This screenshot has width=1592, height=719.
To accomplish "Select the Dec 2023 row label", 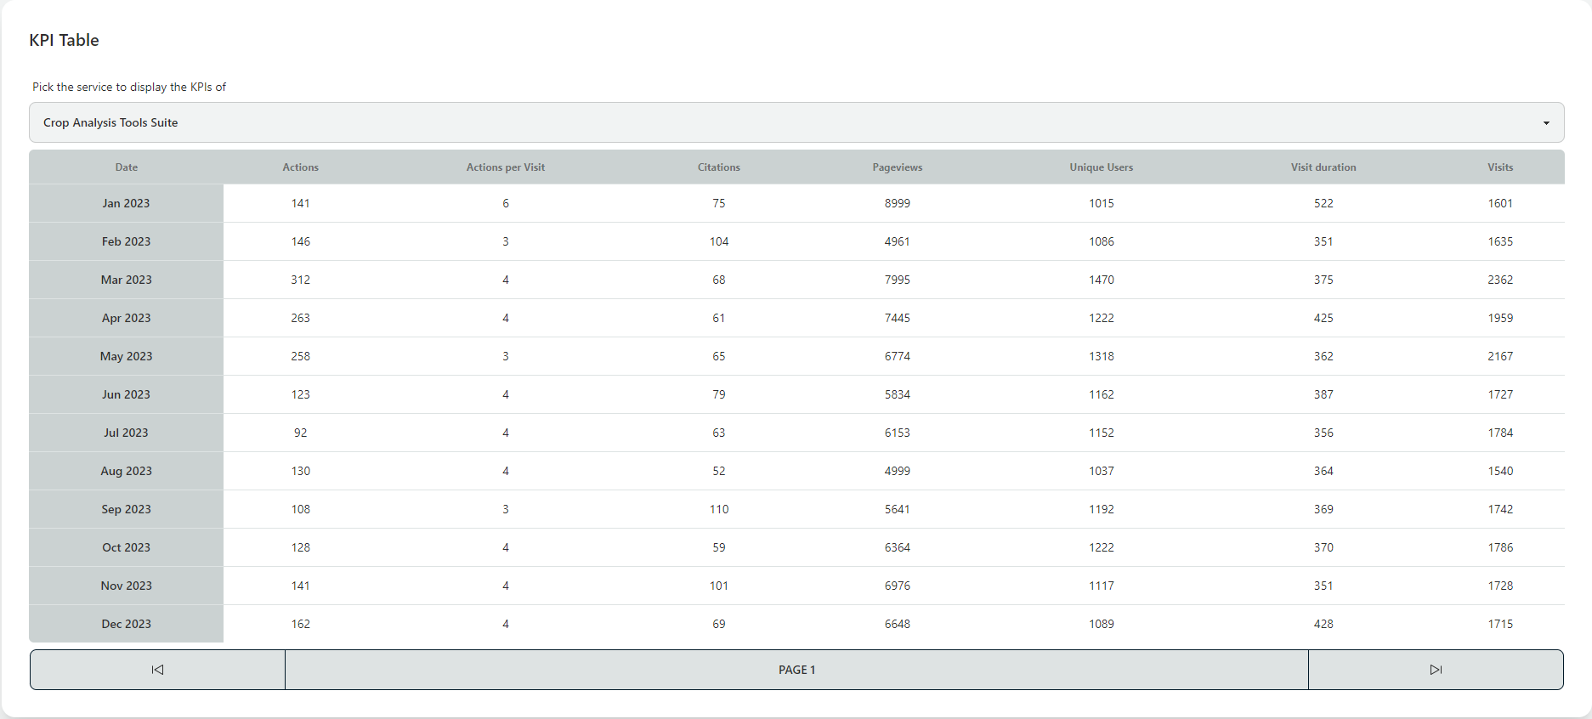I will click(x=127, y=624).
